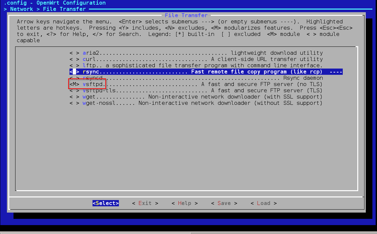Screen dimensions: 377x234
Task: Select the vsftpd-tls FTP server entry
Action: (x=202, y=91)
